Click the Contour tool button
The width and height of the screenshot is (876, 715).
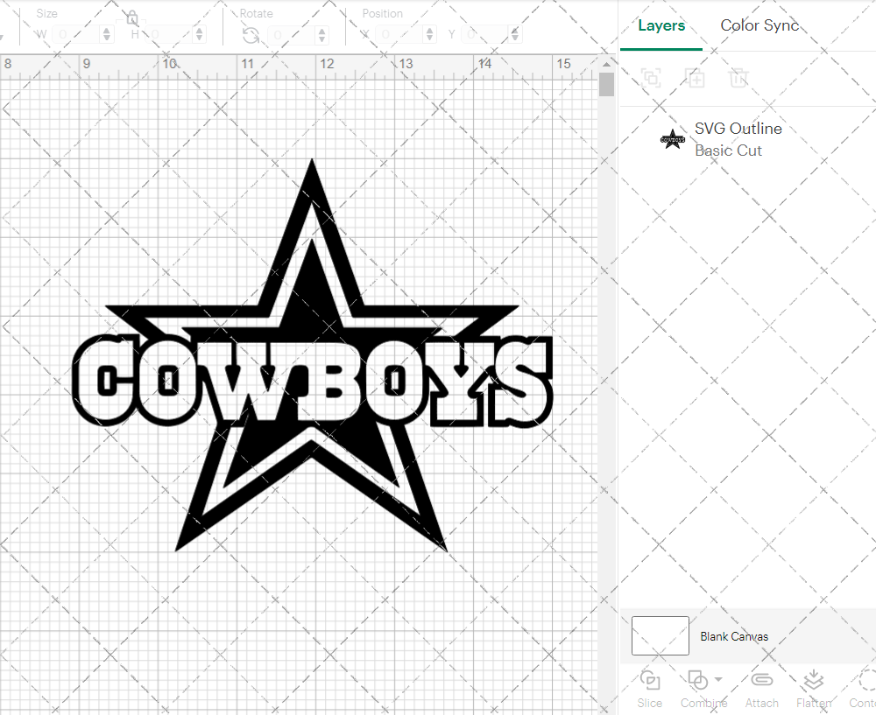pos(863,690)
